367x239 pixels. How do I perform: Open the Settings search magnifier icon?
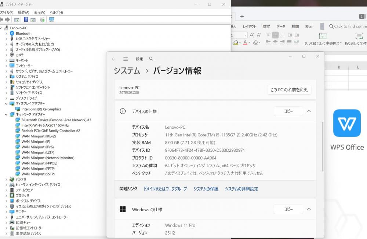click(x=151, y=59)
